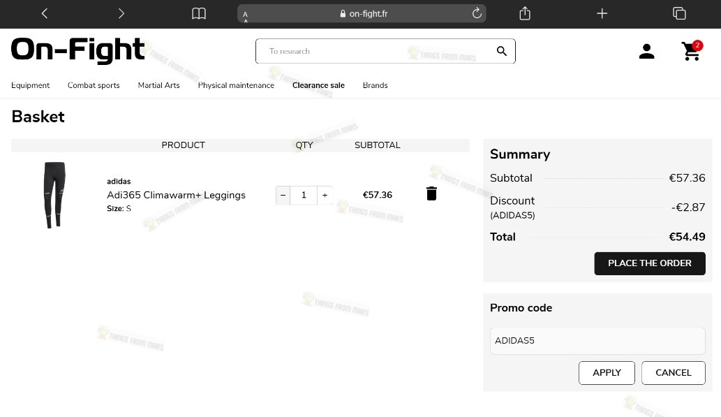Click the leggings product thumbnail
The width and height of the screenshot is (721, 417).
[54, 195]
